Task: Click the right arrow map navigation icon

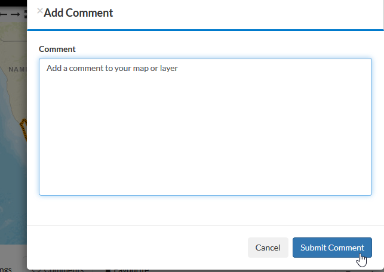Action: point(15,14)
